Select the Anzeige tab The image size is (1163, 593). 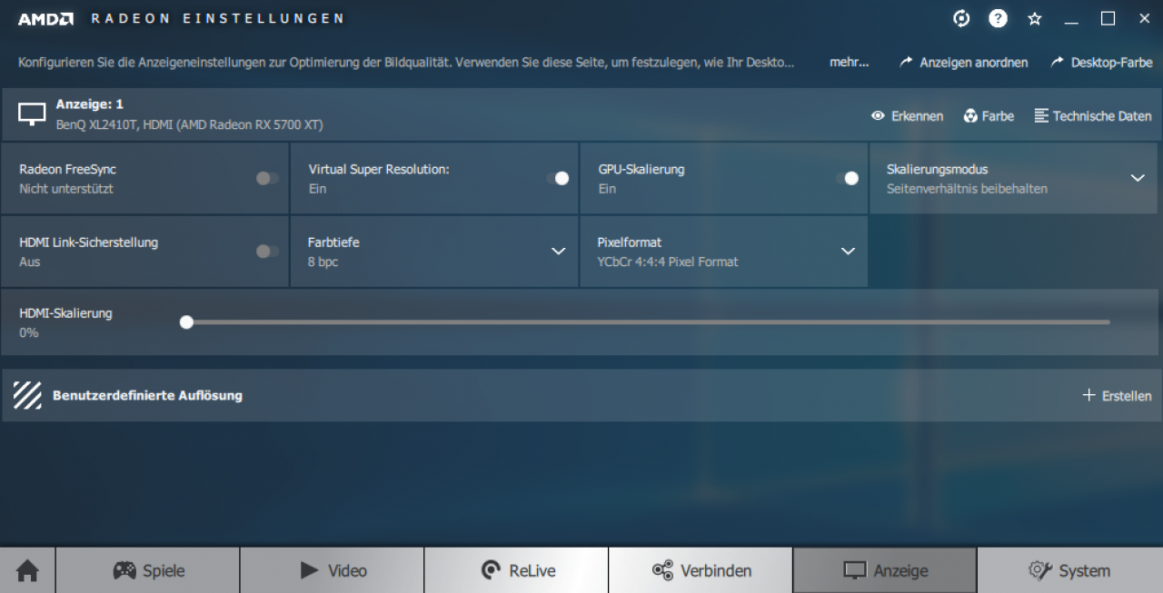click(886, 570)
